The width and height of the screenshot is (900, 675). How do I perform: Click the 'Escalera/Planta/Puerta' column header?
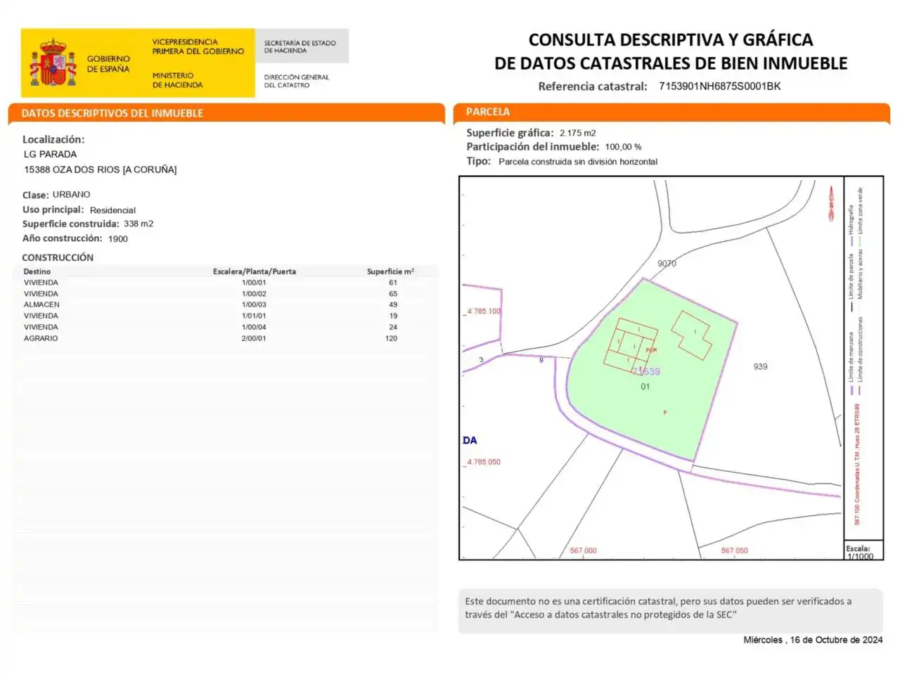tap(255, 271)
